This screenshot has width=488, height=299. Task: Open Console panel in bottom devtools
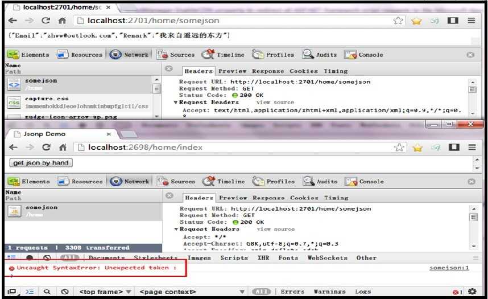click(364, 181)
